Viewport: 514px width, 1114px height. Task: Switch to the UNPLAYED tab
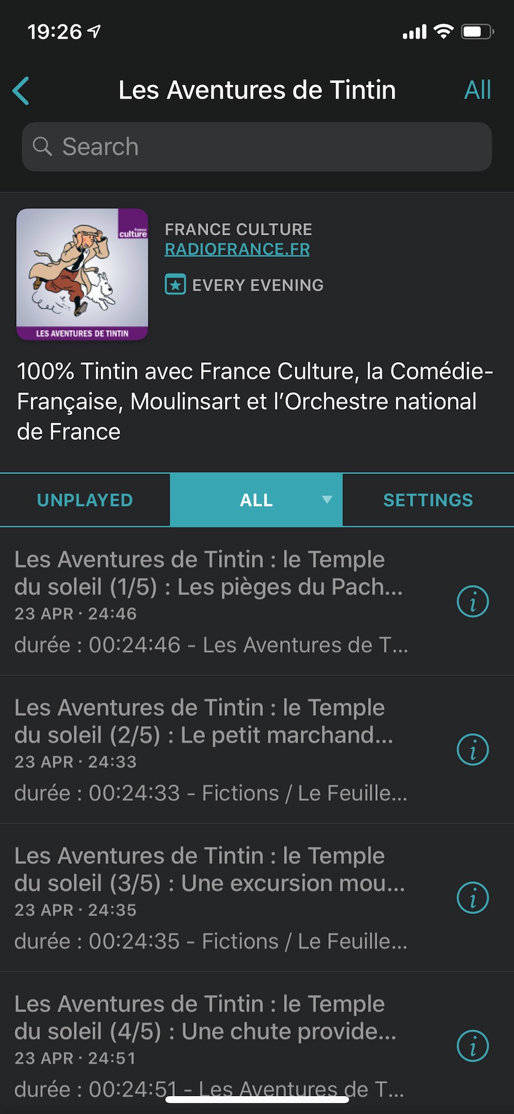coord(85,500)
